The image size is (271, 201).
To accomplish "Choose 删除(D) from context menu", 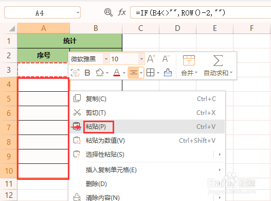I will (147, 183).
